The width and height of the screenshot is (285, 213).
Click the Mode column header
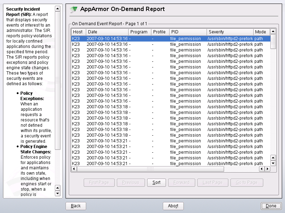click(261, 32)
